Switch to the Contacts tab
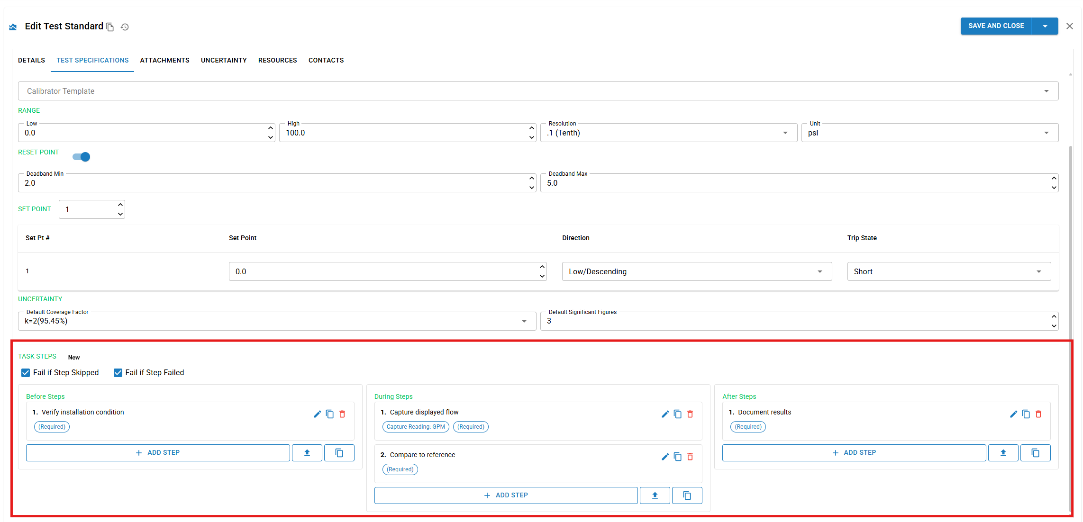Viewport: 1083px width, 522px height. point(326,60)
